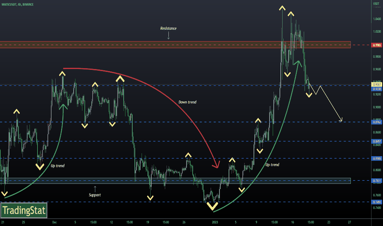
Task: Click the blue 0.7493 price level label
Action: click(377, 202)
